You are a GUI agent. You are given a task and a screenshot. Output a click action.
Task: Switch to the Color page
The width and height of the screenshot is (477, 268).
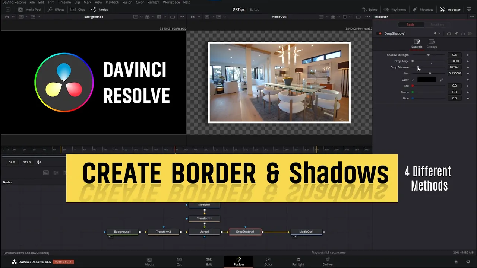click(x=268, y=262)
